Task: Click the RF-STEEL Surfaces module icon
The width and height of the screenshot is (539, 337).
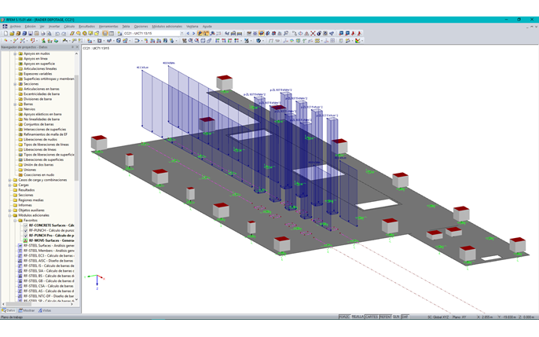Action: click(x=20, y=246)
